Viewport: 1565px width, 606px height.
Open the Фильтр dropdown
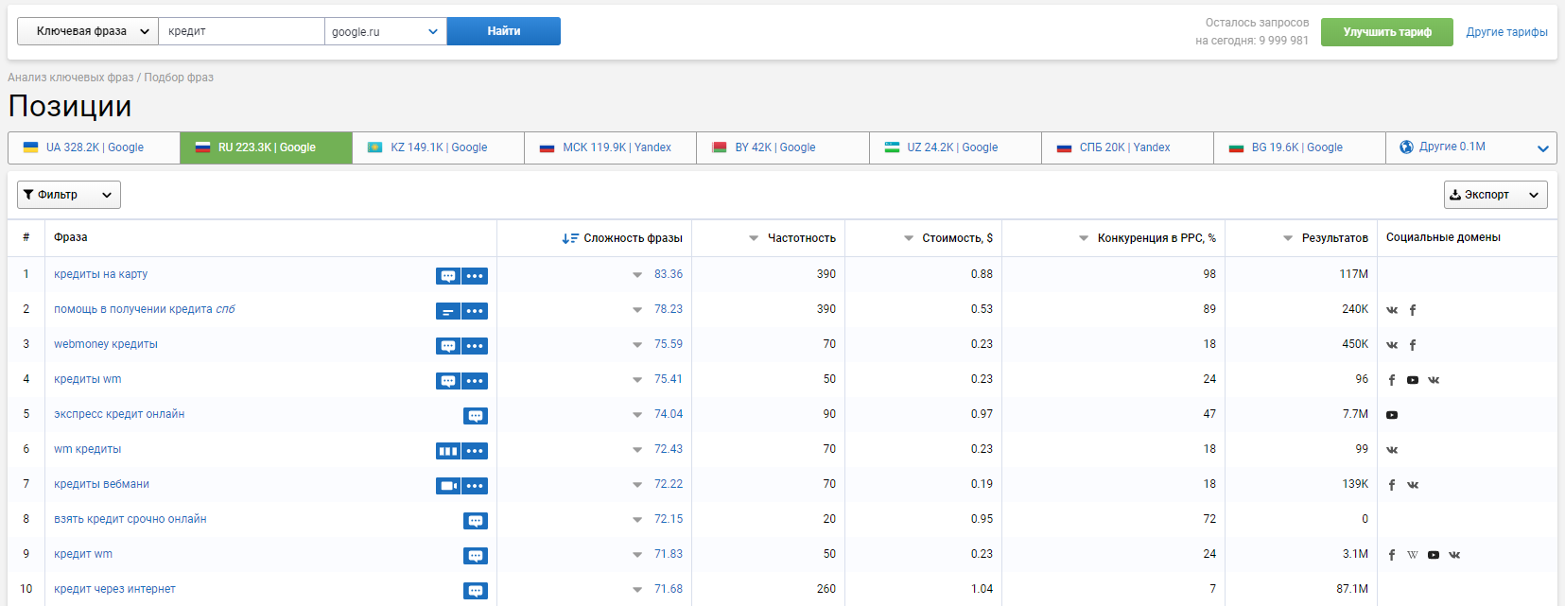pyautogui.click(x=69, y=195)
